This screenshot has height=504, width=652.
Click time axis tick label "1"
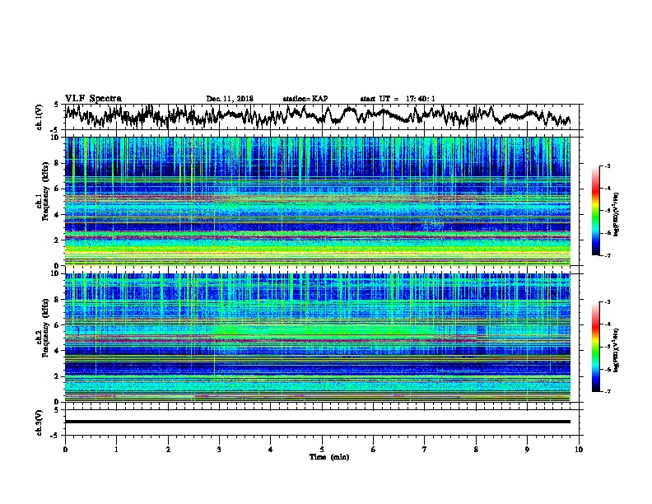pos(116,449)
